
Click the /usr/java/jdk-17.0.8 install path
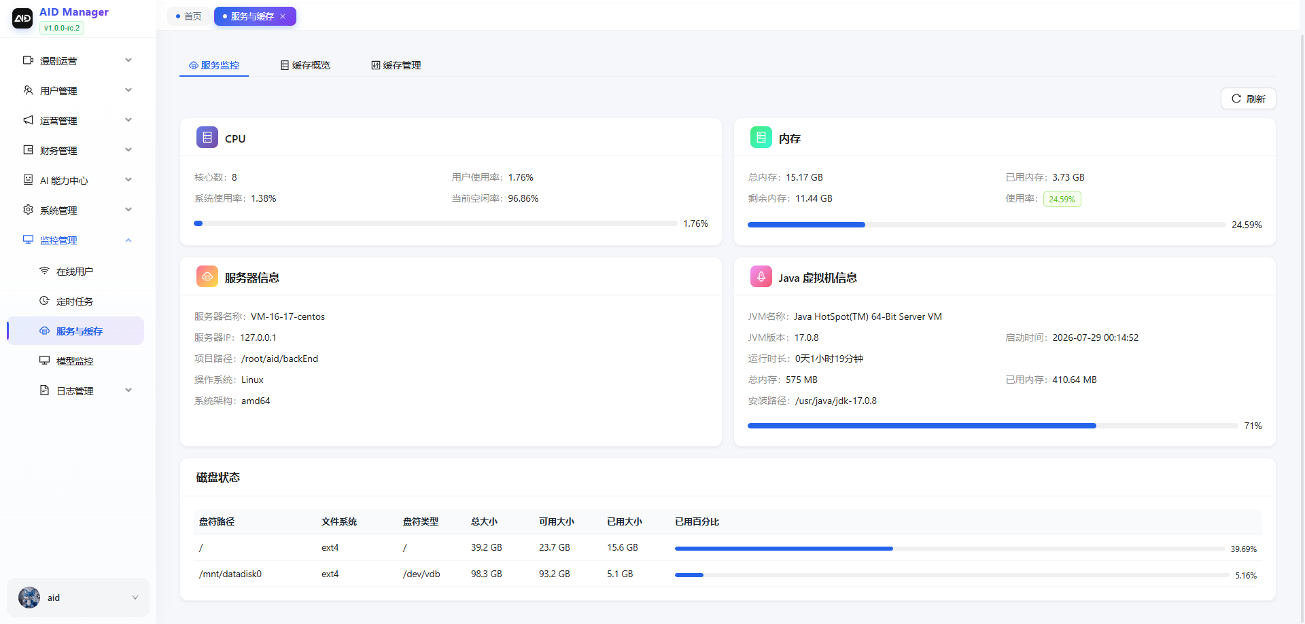836,401
